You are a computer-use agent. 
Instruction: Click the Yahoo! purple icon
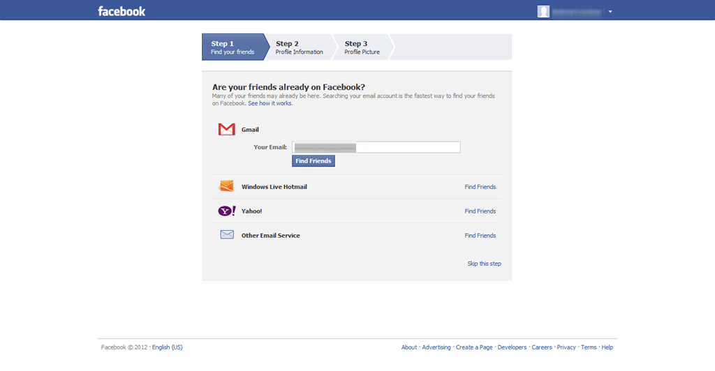point(227,211)
